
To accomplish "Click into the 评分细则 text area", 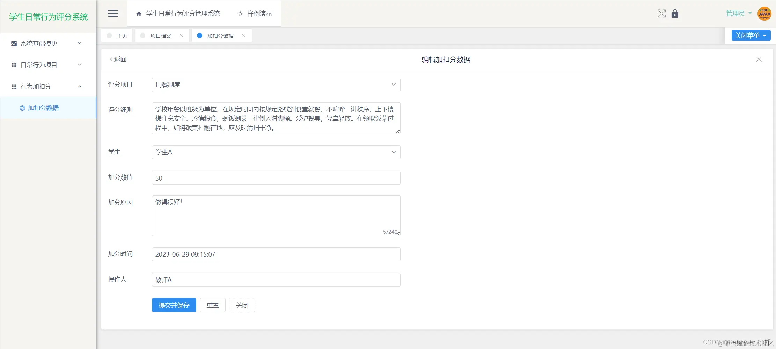I will 276,118.
